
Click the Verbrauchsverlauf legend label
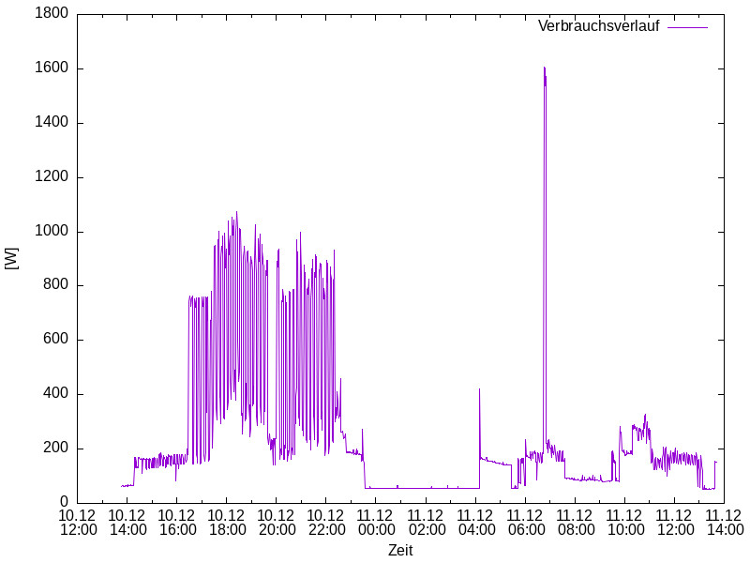pyautogui.click(x=598, y=26)
